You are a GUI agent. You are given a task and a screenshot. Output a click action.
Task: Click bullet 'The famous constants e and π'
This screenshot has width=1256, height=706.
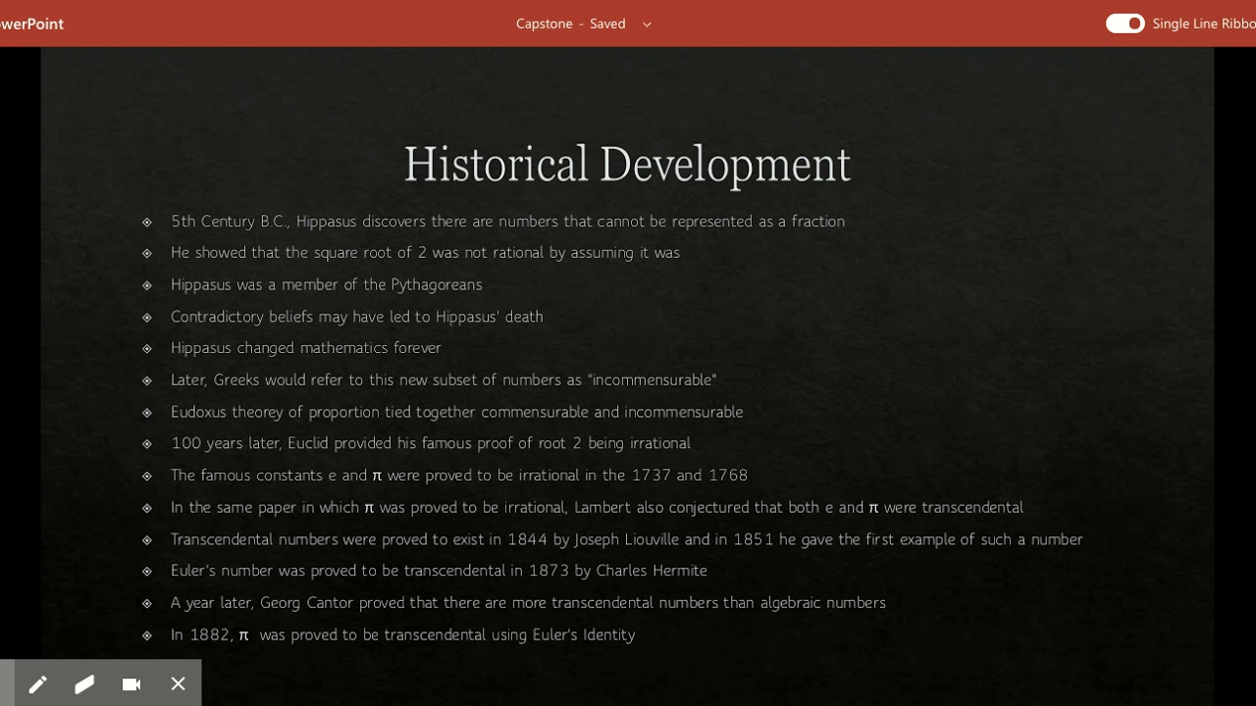tap(459, 476)
